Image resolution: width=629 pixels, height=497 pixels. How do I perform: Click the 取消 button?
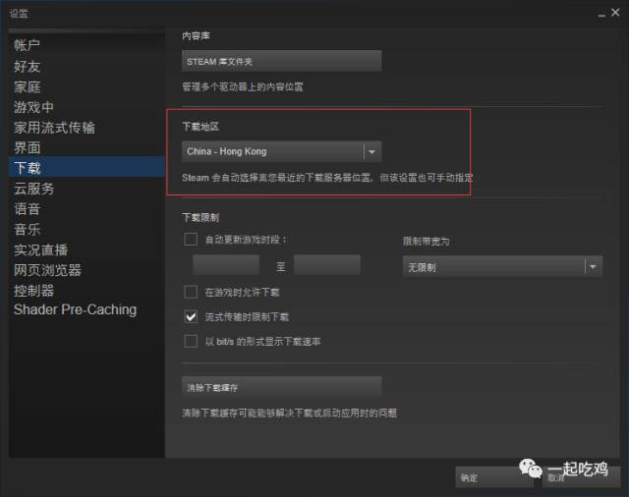(x=581, y=477)
